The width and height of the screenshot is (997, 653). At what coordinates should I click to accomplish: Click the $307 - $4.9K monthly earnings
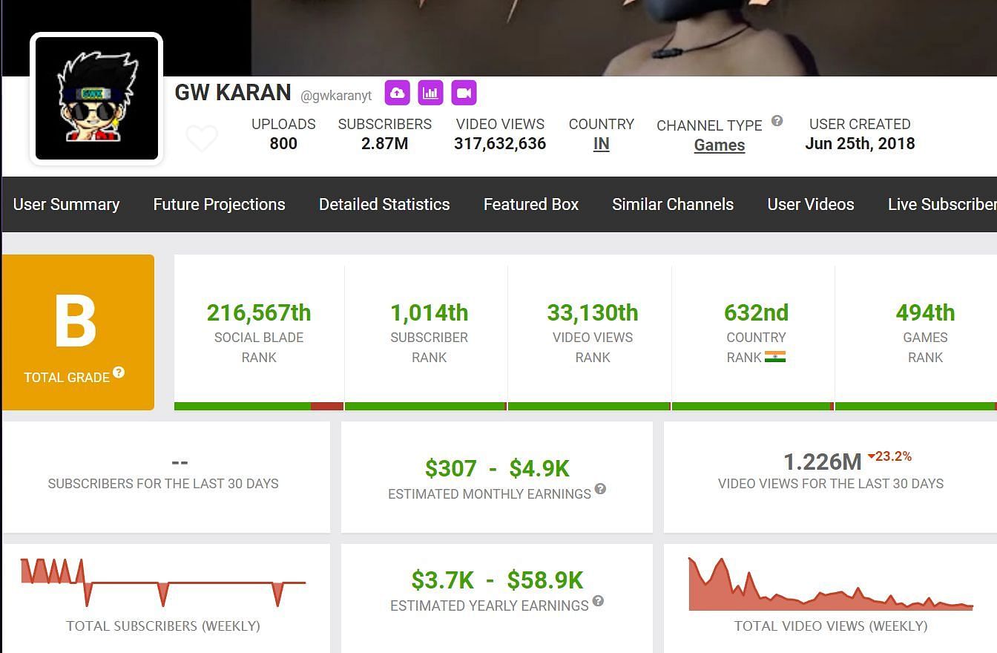click(x=497, y=468)
